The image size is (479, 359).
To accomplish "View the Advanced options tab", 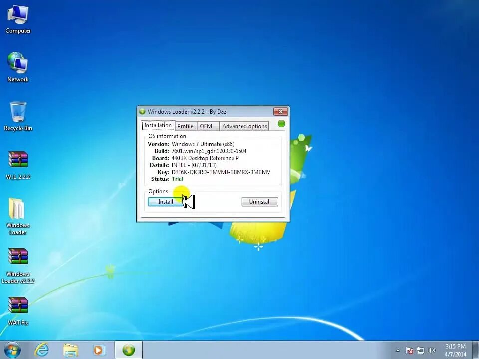I will (x=244, y=126).
